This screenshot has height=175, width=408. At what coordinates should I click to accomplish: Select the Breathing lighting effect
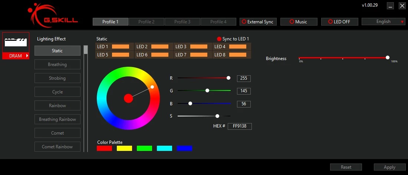point(57,65)
